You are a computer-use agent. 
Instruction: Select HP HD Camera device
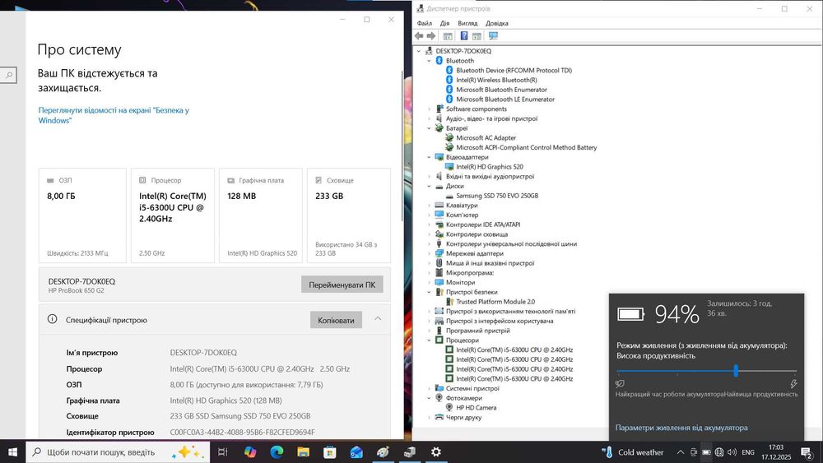[476, 407]
